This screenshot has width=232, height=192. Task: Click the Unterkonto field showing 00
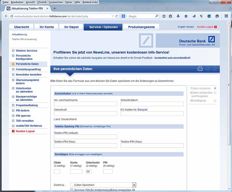89,171
